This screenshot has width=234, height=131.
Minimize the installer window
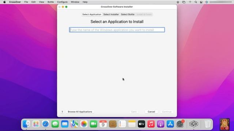[63, 7]
